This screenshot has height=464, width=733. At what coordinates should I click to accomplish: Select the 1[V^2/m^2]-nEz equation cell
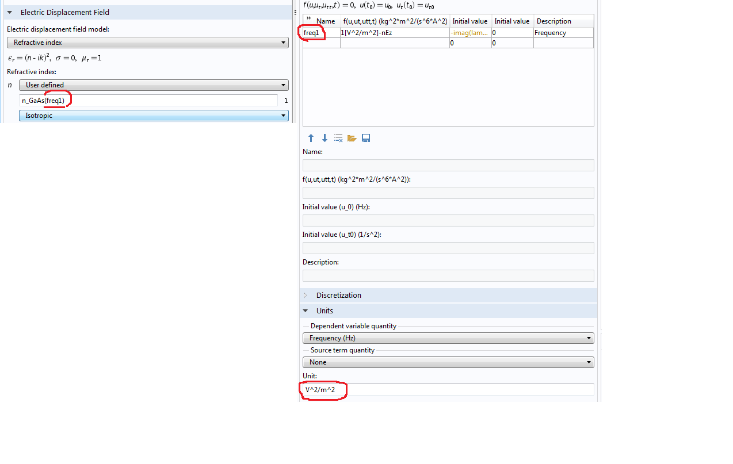[x=394, y=33]
